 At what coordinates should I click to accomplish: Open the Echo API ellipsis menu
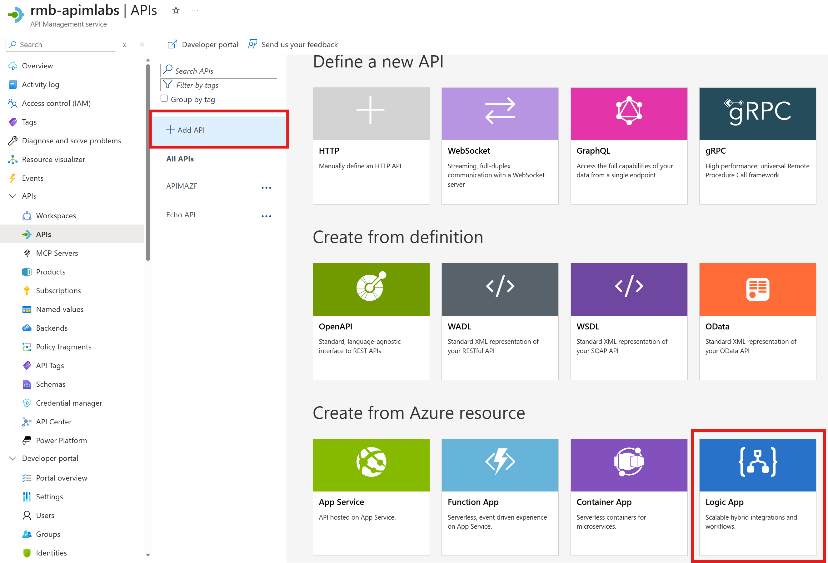click(x=266, y=216)
